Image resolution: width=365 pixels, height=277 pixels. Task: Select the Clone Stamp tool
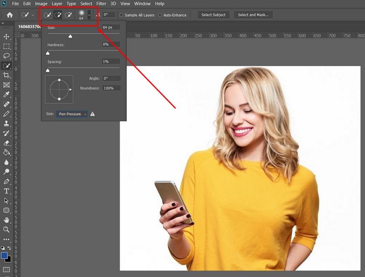click(6, 123)
